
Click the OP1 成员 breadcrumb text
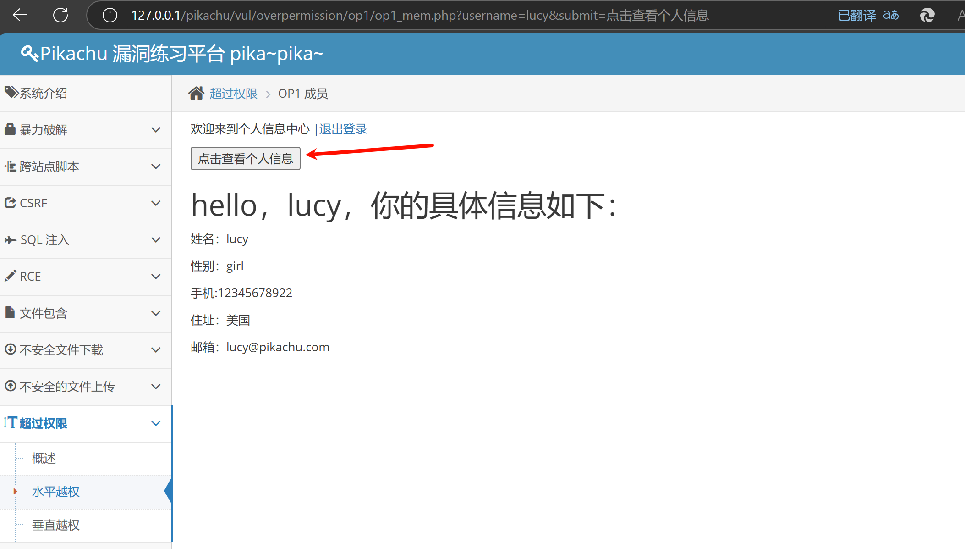coord(303,94)
